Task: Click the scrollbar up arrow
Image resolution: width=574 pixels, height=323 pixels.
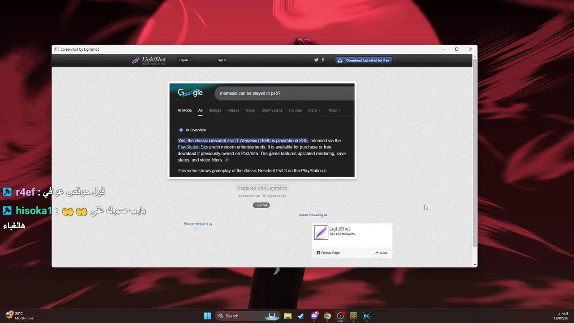Action: (x=475, y=56)
